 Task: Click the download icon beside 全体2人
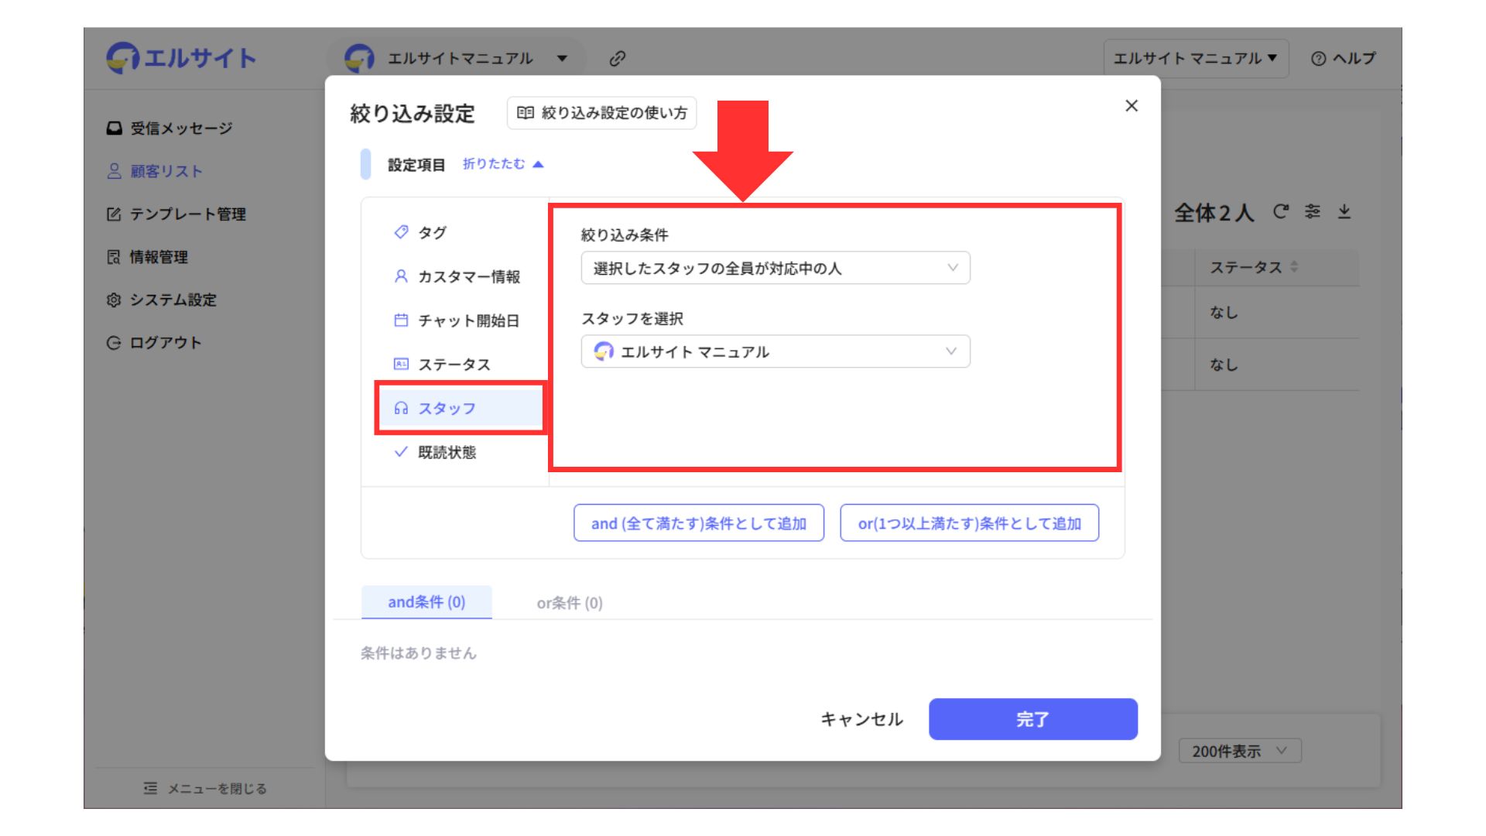tap(1344, 211)
